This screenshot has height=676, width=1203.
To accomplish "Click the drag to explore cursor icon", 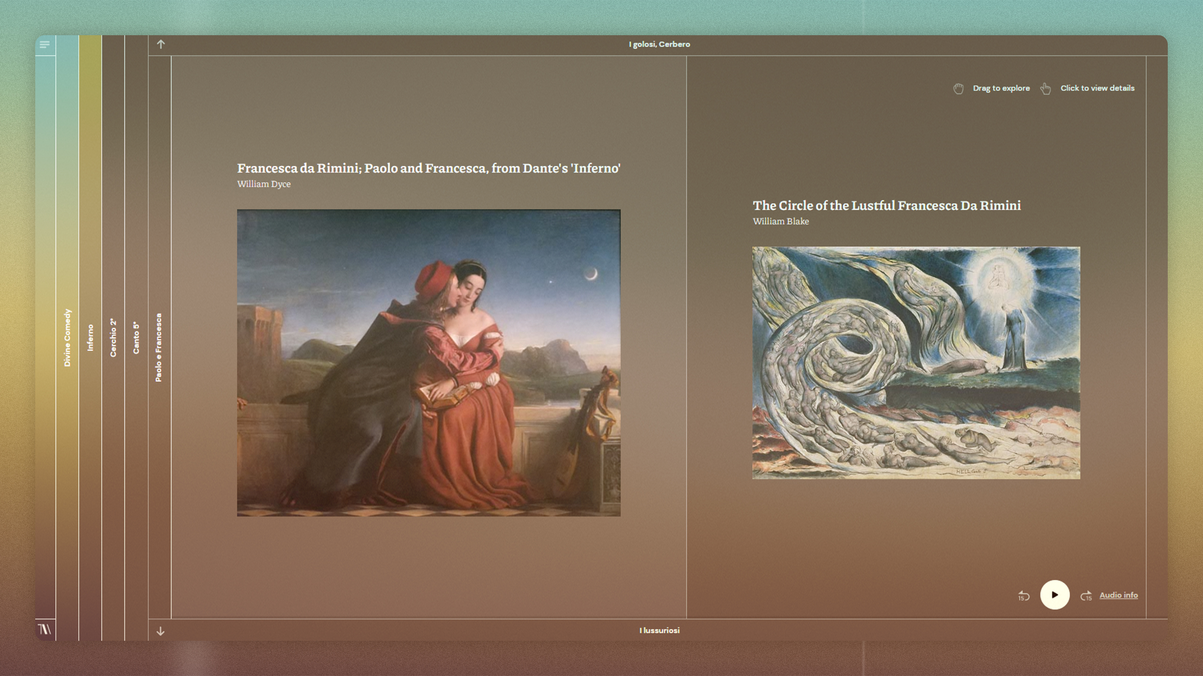I will click(x=959, y=88).
